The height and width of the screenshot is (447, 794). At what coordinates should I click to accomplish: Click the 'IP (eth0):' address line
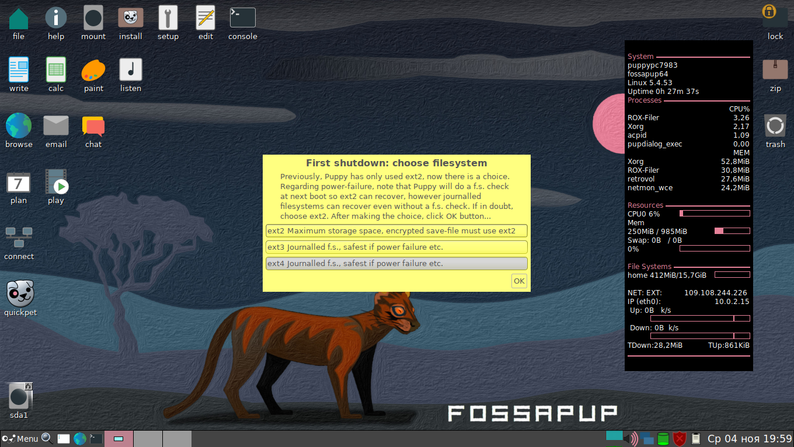tap(688, 302)
